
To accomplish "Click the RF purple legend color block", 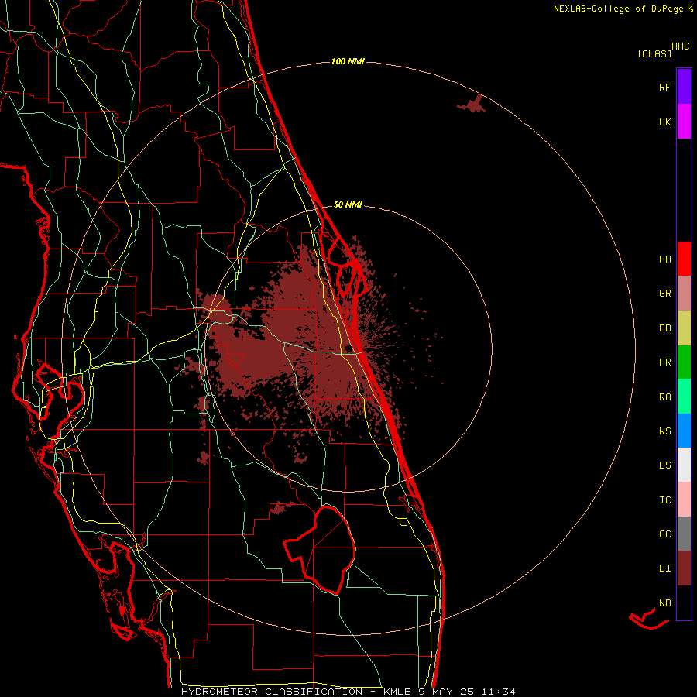I will [684, 87].
